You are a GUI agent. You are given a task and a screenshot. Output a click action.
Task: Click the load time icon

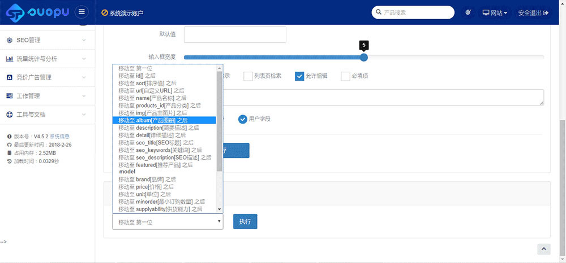[10, 161]
